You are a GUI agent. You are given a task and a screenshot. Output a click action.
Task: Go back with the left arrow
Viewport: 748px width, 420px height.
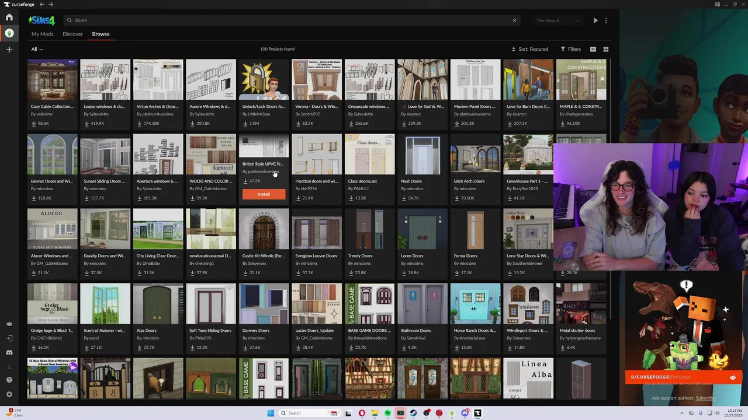click(41, 5)
